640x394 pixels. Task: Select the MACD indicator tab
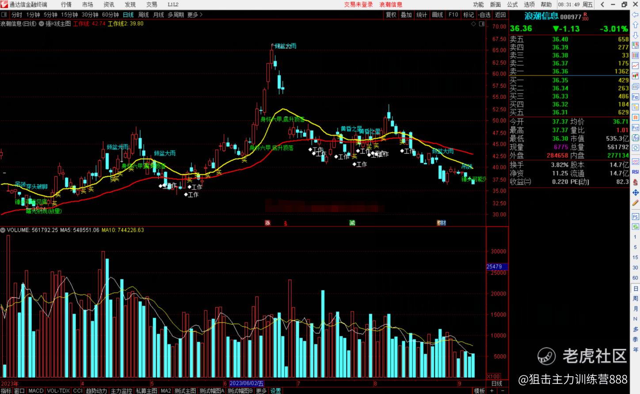coord(36,391)
